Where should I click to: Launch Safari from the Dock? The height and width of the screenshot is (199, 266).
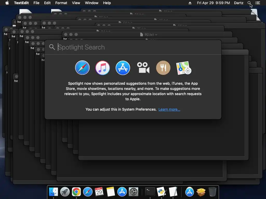click(88, 192)
